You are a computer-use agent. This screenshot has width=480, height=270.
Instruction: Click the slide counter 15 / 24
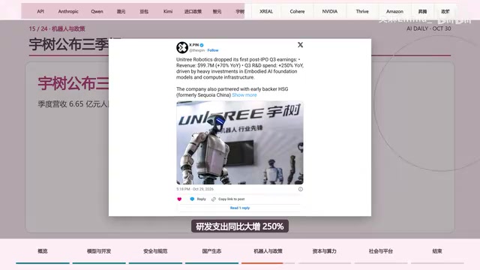38,28
